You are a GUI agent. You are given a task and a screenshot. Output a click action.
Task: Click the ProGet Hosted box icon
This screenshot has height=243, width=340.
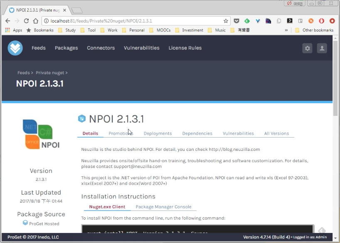click(25, 223)
